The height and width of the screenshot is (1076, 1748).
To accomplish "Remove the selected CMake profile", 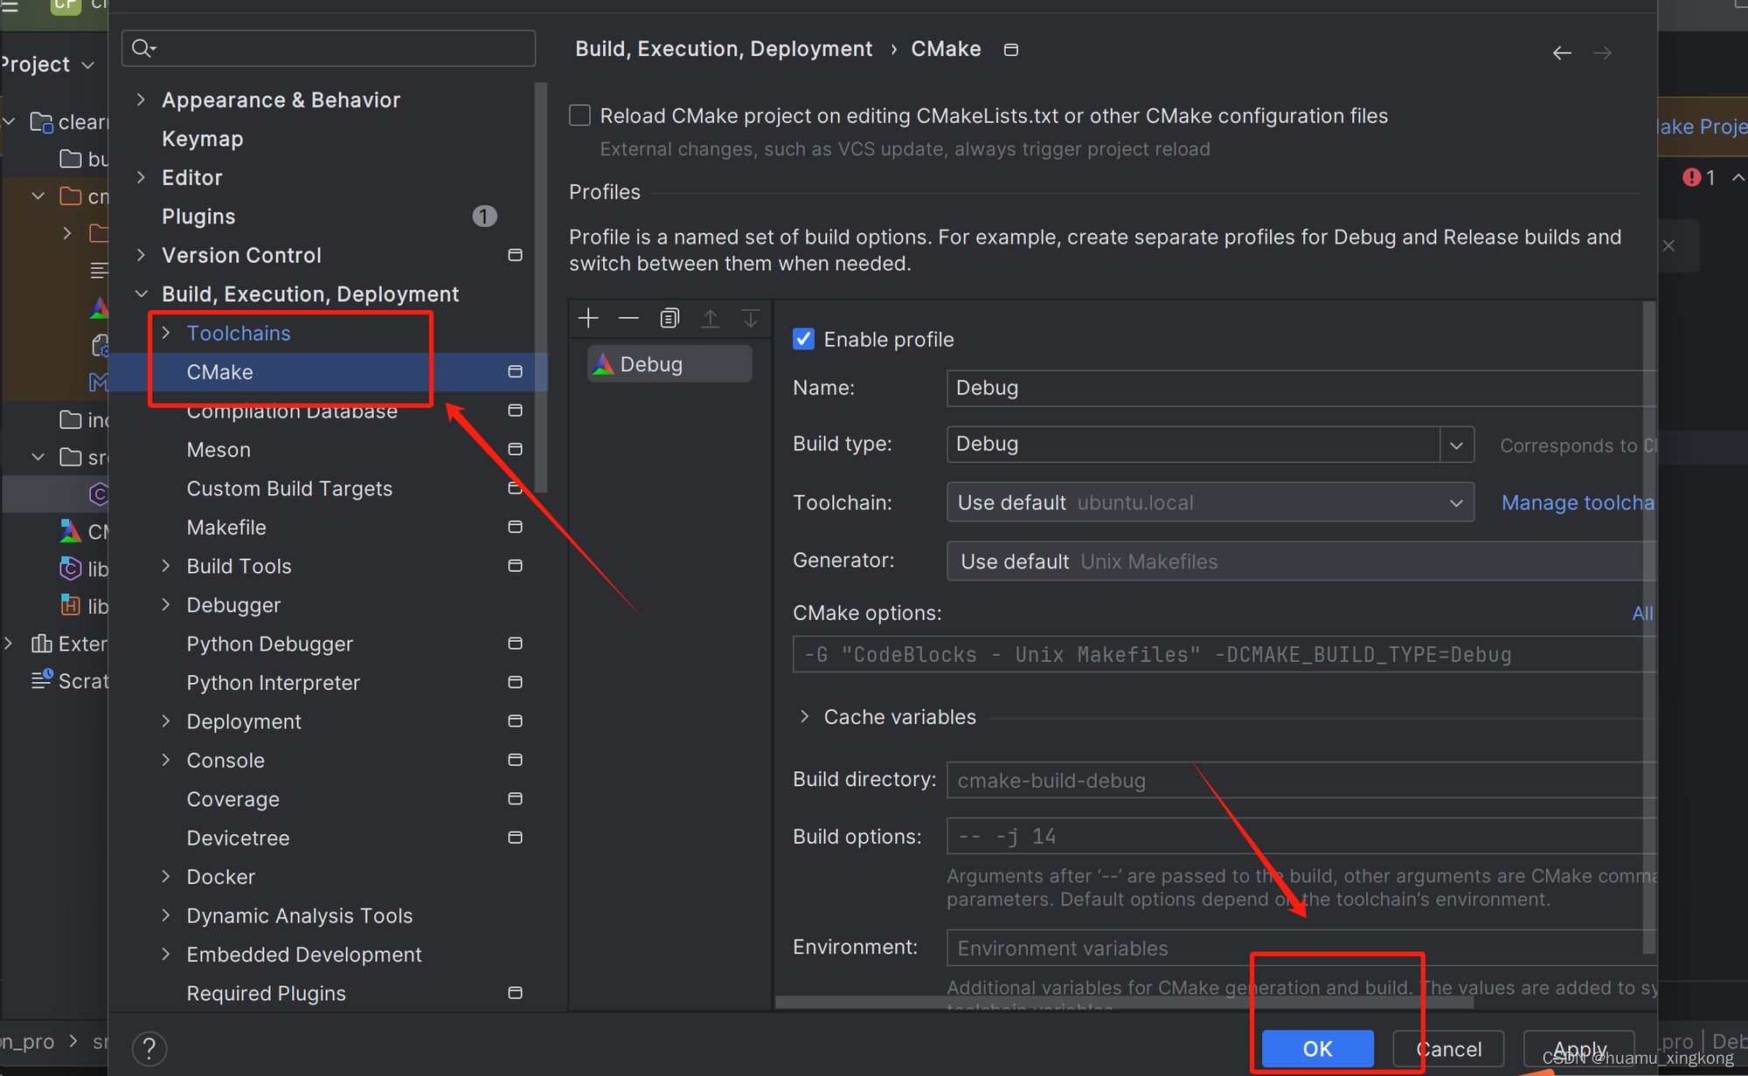I will pos(628,319).
